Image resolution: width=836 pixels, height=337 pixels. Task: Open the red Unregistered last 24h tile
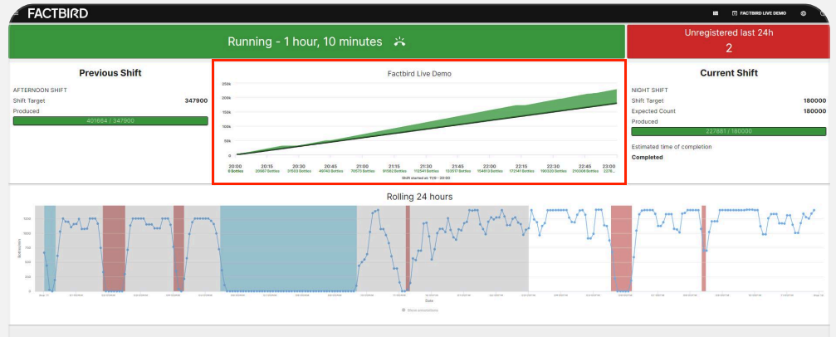coord(728,41)
